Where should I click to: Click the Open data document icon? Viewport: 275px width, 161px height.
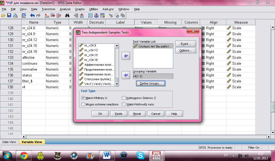tap(3, 16)
